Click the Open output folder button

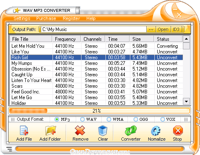click(163, 29)
